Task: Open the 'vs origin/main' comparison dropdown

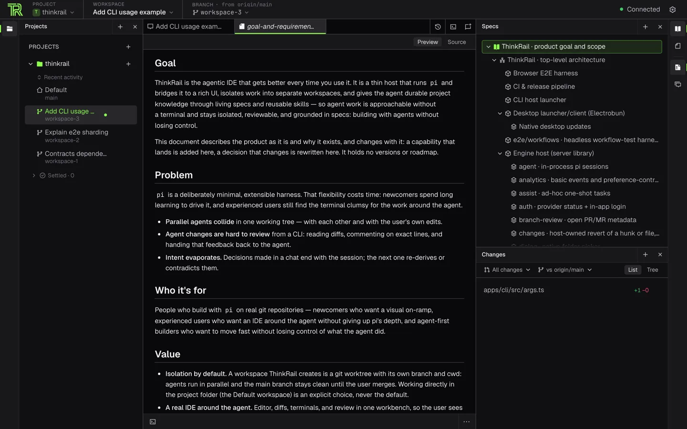Action: point(565,270)
